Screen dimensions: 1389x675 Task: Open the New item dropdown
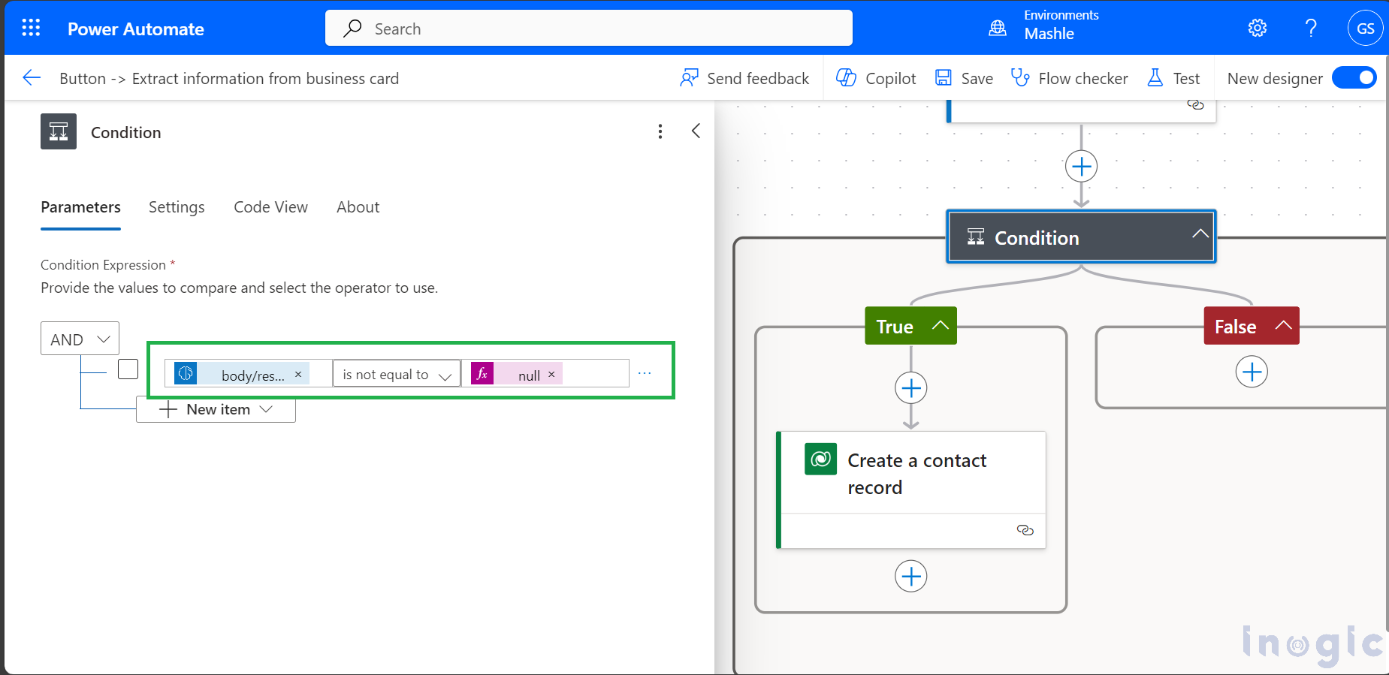point(216,409)
